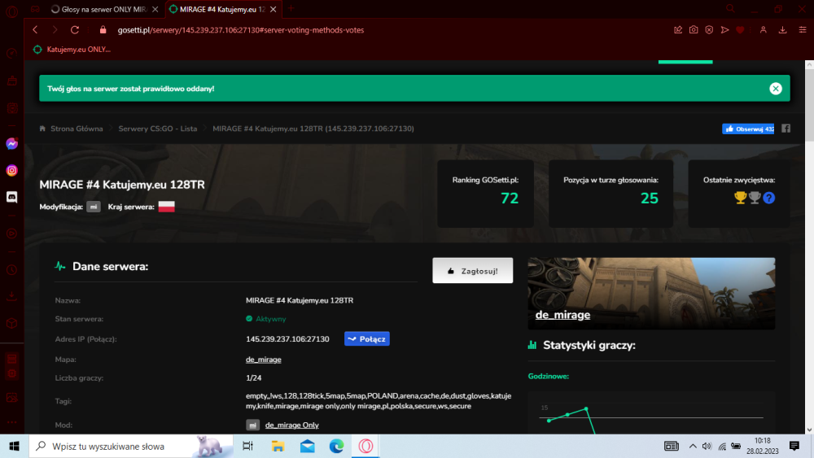The image size is (814, 458).
Task: Click the page vertical scrollbar
Action: coord(809,106)
